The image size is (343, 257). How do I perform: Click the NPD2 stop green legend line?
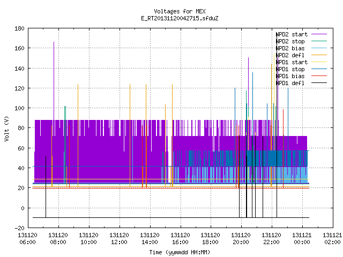319,41
